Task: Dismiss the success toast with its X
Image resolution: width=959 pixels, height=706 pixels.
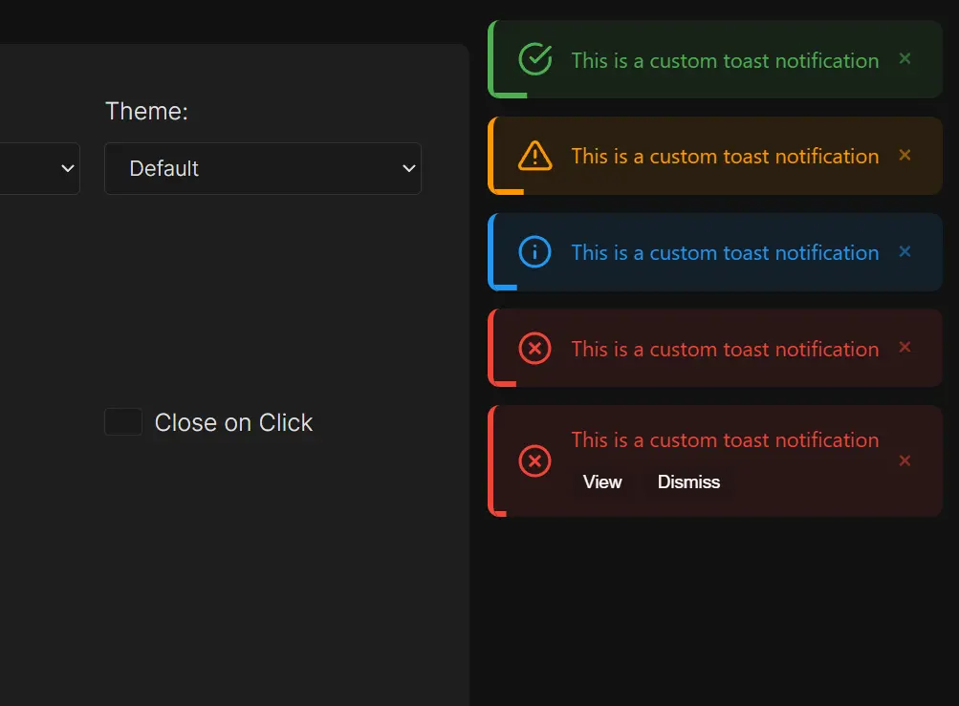Action: point(905,59)
